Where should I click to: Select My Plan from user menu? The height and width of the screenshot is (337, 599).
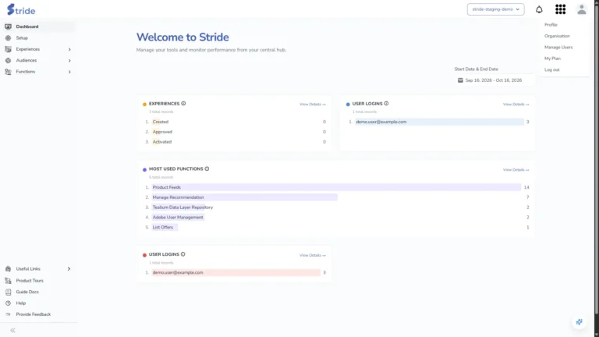tap(552, 59)
